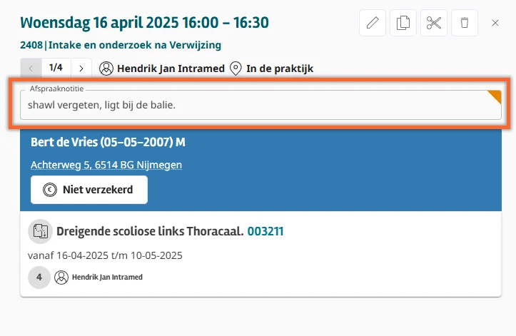Image resolution: width=516 pixels, height=336 pixels.
Task: Copy the appointment with the duplicate icon
Action: point(403,23)
